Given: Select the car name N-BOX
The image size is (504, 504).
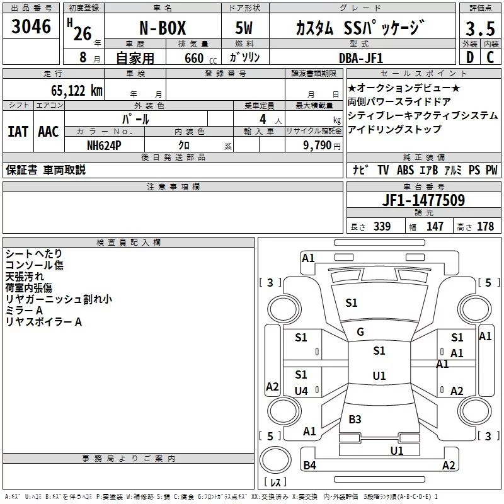Looking at the screenshot, I should 163,28.
